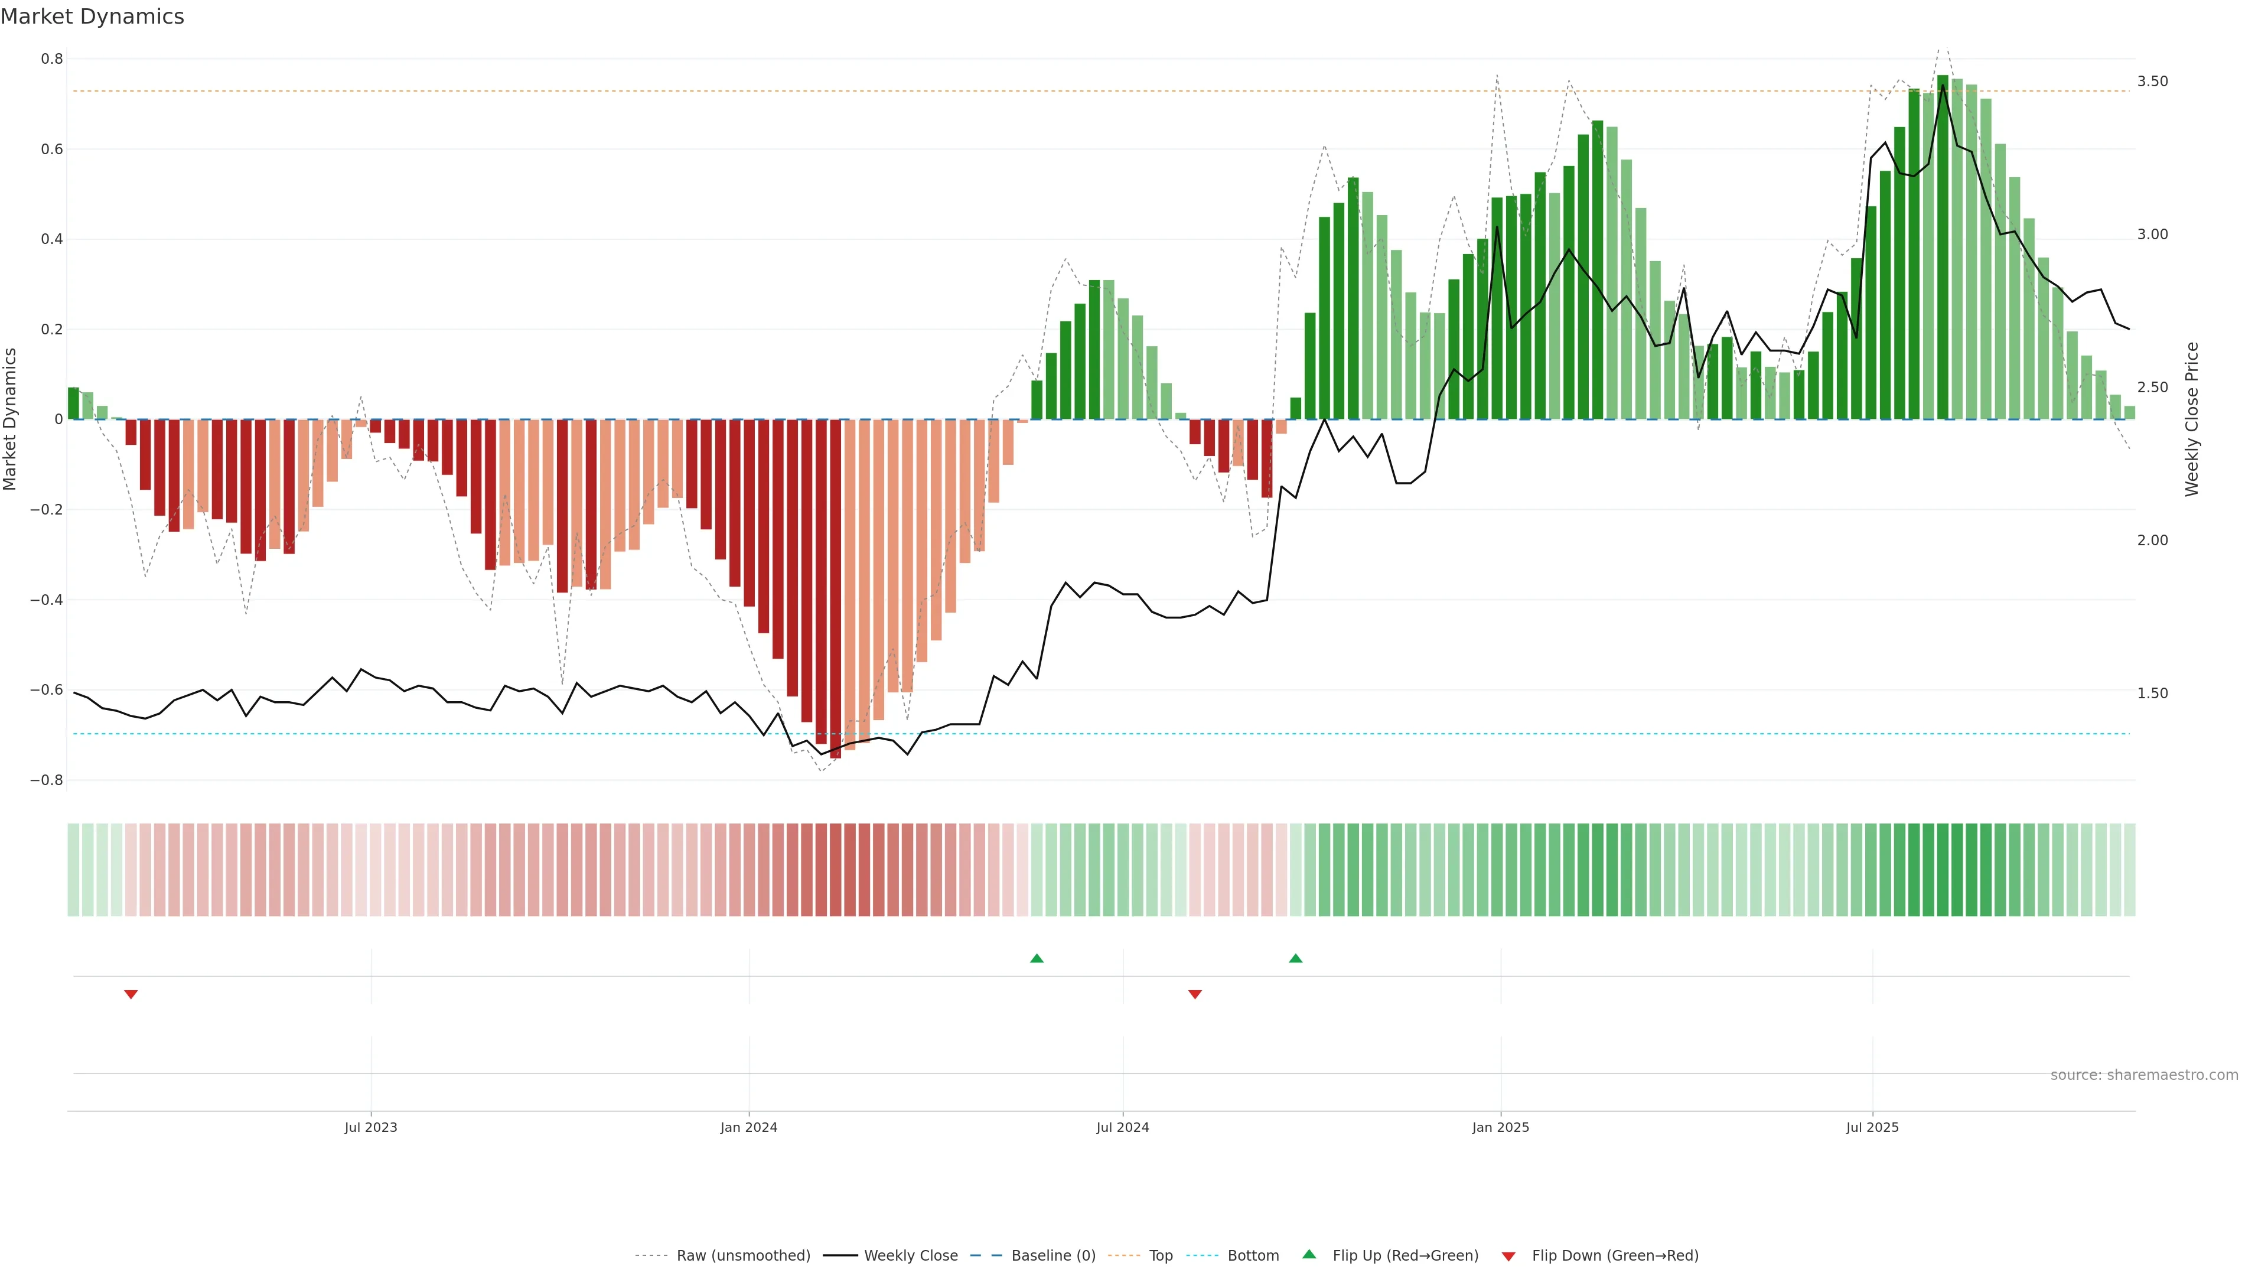This screenshot has width=2268, height=1276.
Task: Click the second green flip-up marker near September 2024
Action: pos(1295,958)
